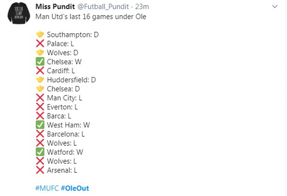Click the red cross beside Palace
This screenshot has height=196, width=287.
point(40,43)
